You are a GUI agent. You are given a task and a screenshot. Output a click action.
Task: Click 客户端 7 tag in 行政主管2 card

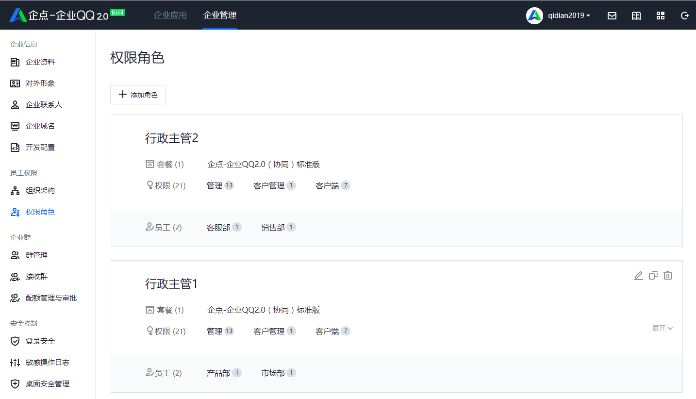[x=333, y=185]
